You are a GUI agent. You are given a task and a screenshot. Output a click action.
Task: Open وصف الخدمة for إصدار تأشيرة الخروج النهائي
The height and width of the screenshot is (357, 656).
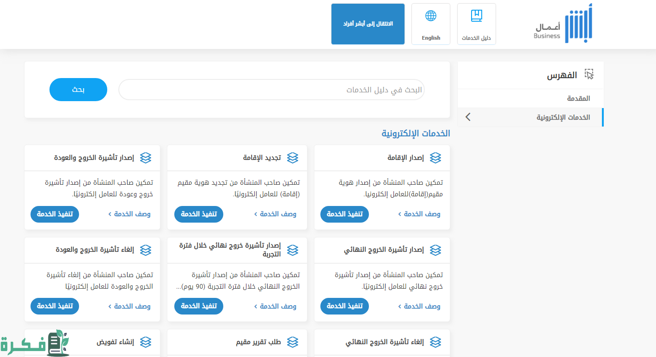pyautogui.click(x=419, y=306)
